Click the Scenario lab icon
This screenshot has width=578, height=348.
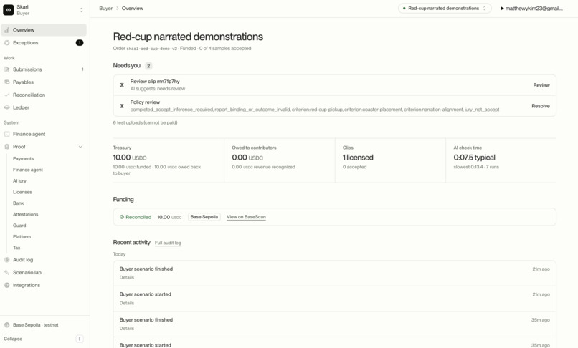point(6,273)
